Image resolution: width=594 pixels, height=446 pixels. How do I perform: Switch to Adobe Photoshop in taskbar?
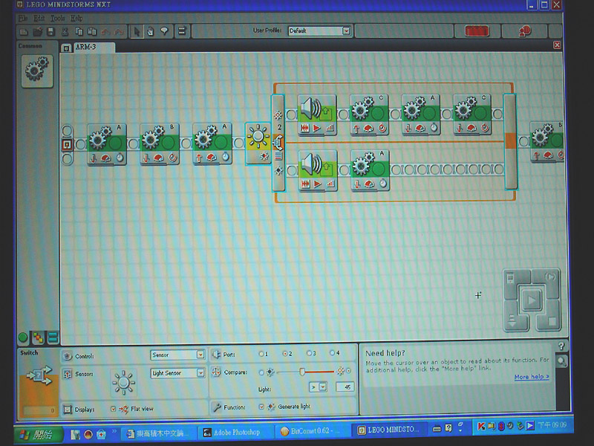point(236,433)
